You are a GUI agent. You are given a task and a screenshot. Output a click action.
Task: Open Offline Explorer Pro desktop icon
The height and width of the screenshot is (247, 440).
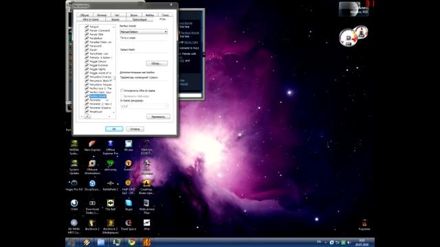110,147
